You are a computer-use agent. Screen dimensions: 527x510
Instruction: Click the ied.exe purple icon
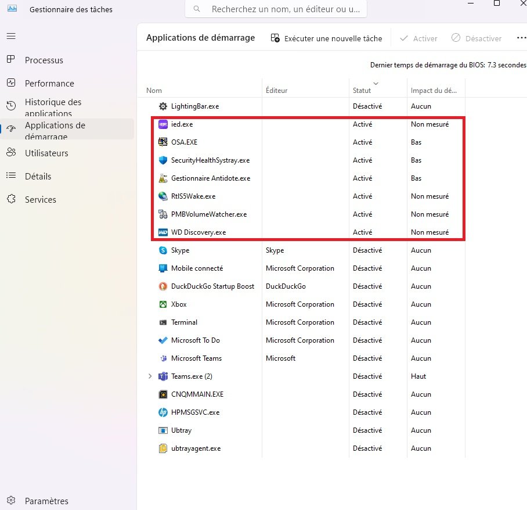pyautogui.click(x=163, y=124)
